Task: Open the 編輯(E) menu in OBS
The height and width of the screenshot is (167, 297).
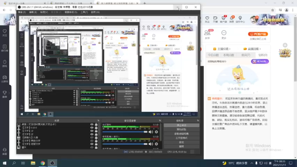Action: 33,12
